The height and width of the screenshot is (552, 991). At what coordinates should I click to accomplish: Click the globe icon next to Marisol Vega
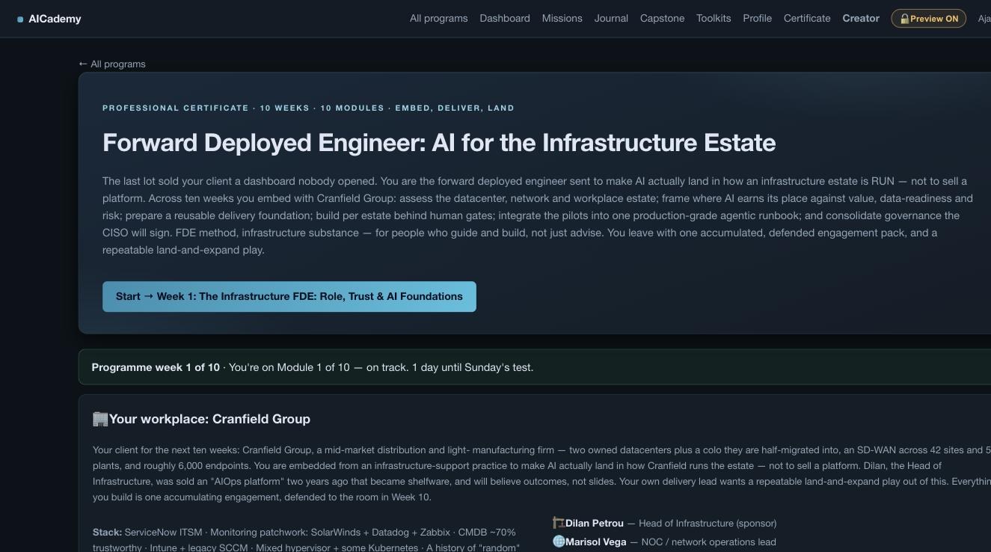(x=558, y=542)
